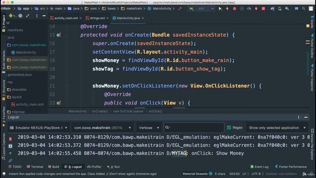Click the LF line separator in status bar
Image resolution: width=316 pixels, height=178 pixels.
(244, 174)
